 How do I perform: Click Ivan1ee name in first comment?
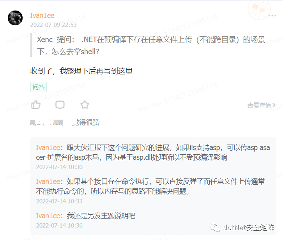click(x=48, y=148)
